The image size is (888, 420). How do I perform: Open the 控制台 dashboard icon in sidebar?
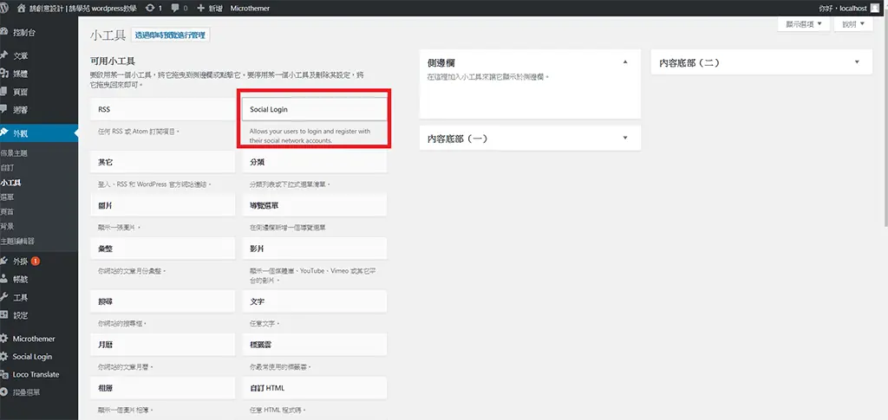tap(4, 32)
